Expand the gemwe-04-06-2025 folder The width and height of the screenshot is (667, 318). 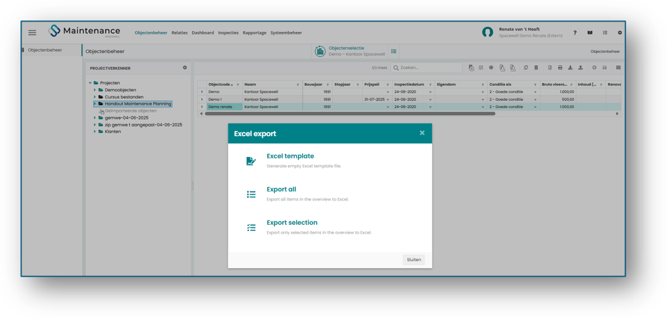[x=95, y=117]
